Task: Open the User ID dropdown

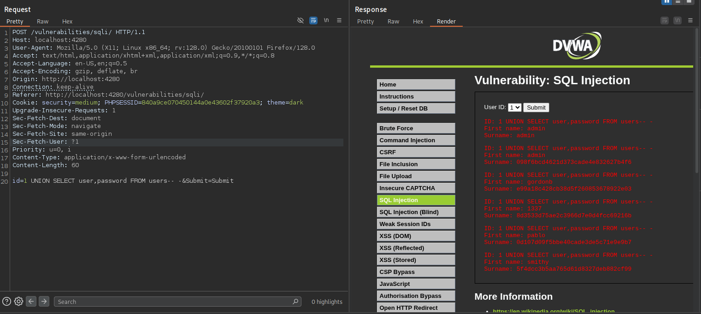Action: 514,107
